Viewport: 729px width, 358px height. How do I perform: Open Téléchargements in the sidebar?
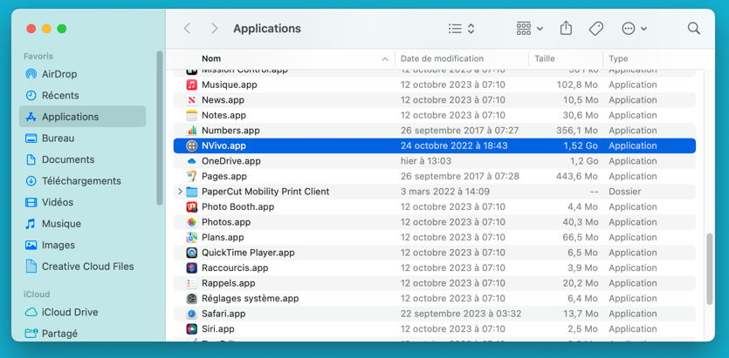[x=80, y=181]
